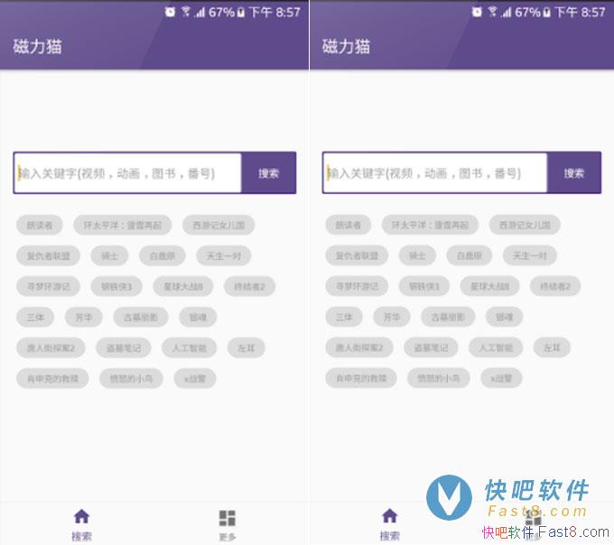Click the purple 搜索 button in right screen

click(574, 173)
